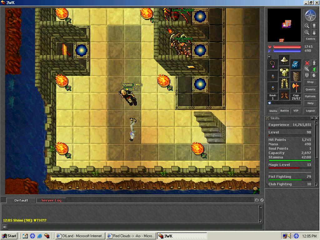Move minimap up one floor
This screenshot has height=240, width=320.
pos(314,26)
